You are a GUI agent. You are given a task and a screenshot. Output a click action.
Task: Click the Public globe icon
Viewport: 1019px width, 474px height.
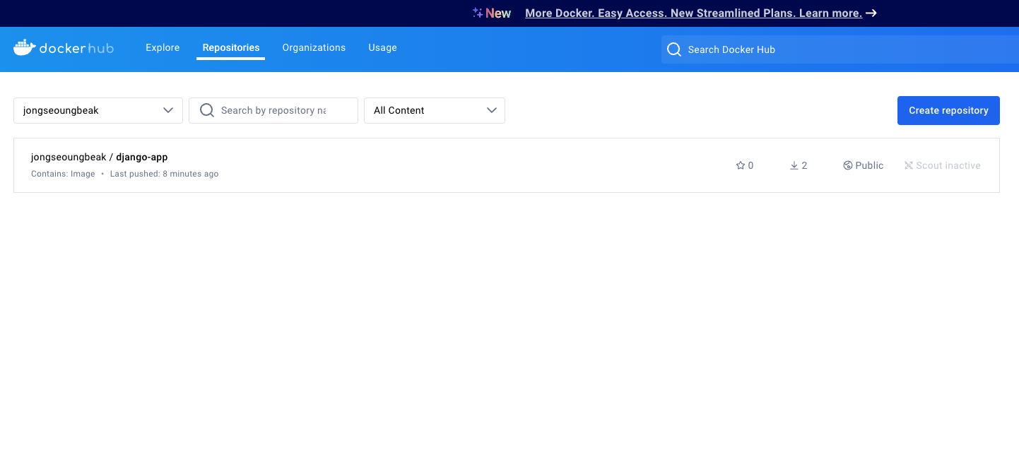point(848,165)
